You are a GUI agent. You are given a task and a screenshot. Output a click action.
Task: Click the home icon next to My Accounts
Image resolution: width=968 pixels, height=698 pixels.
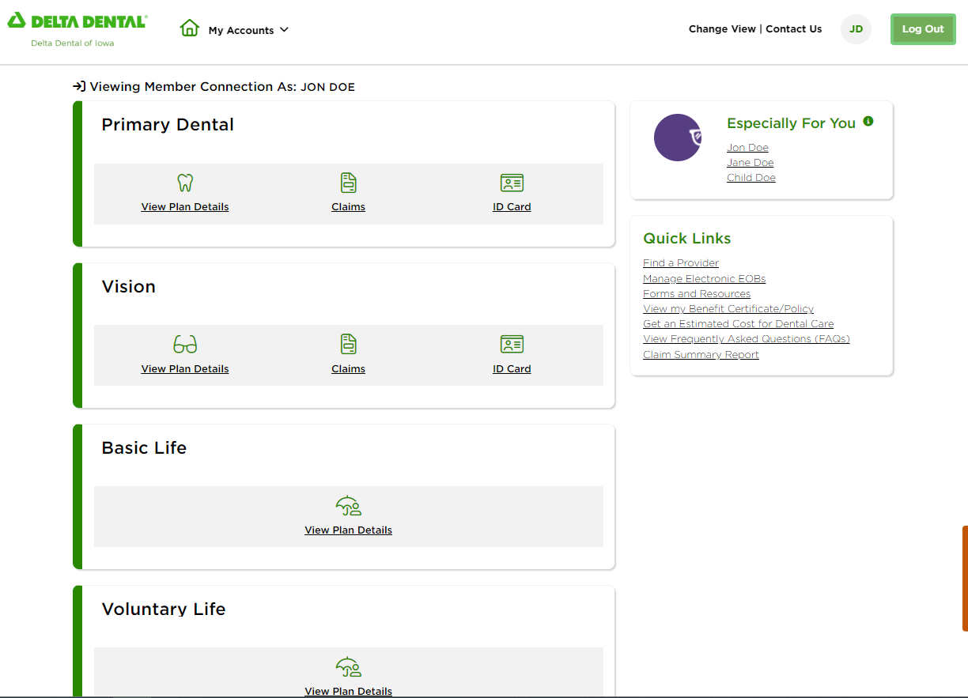190,28
